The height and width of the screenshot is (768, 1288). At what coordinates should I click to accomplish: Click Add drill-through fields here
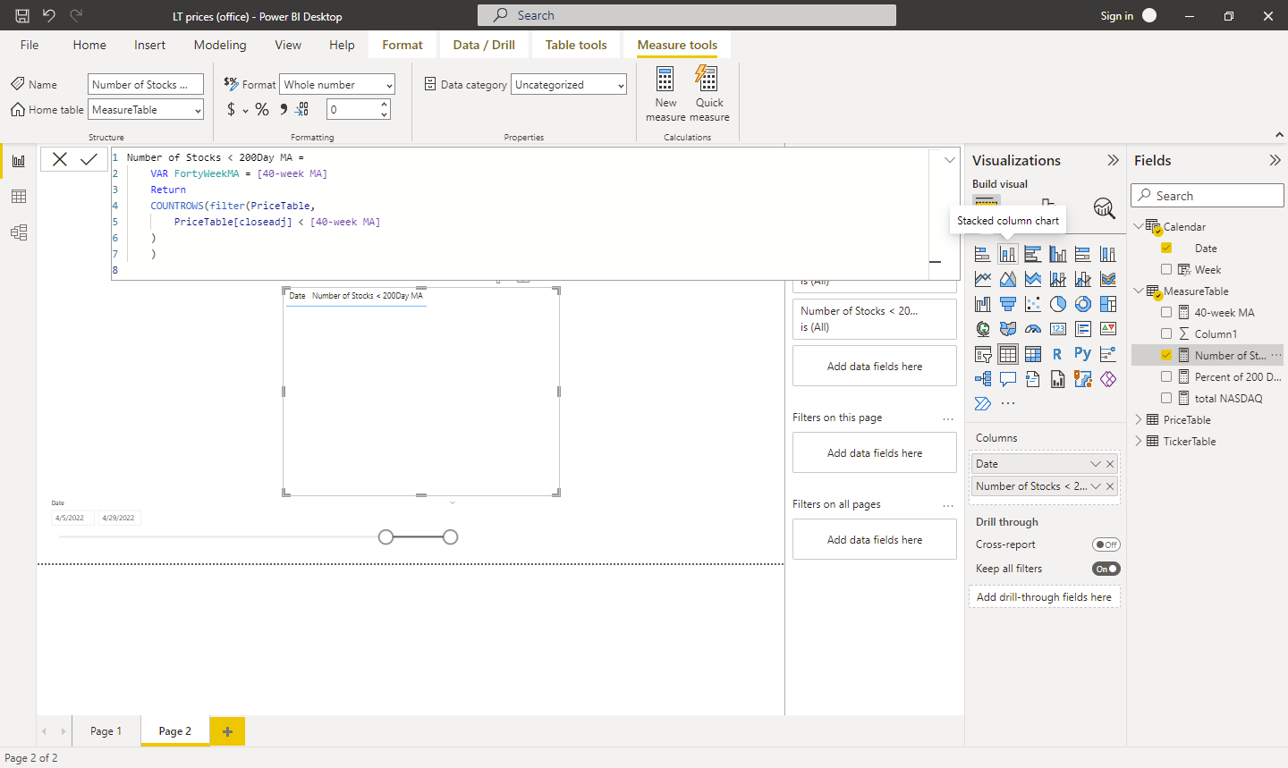click(1044, 597)
